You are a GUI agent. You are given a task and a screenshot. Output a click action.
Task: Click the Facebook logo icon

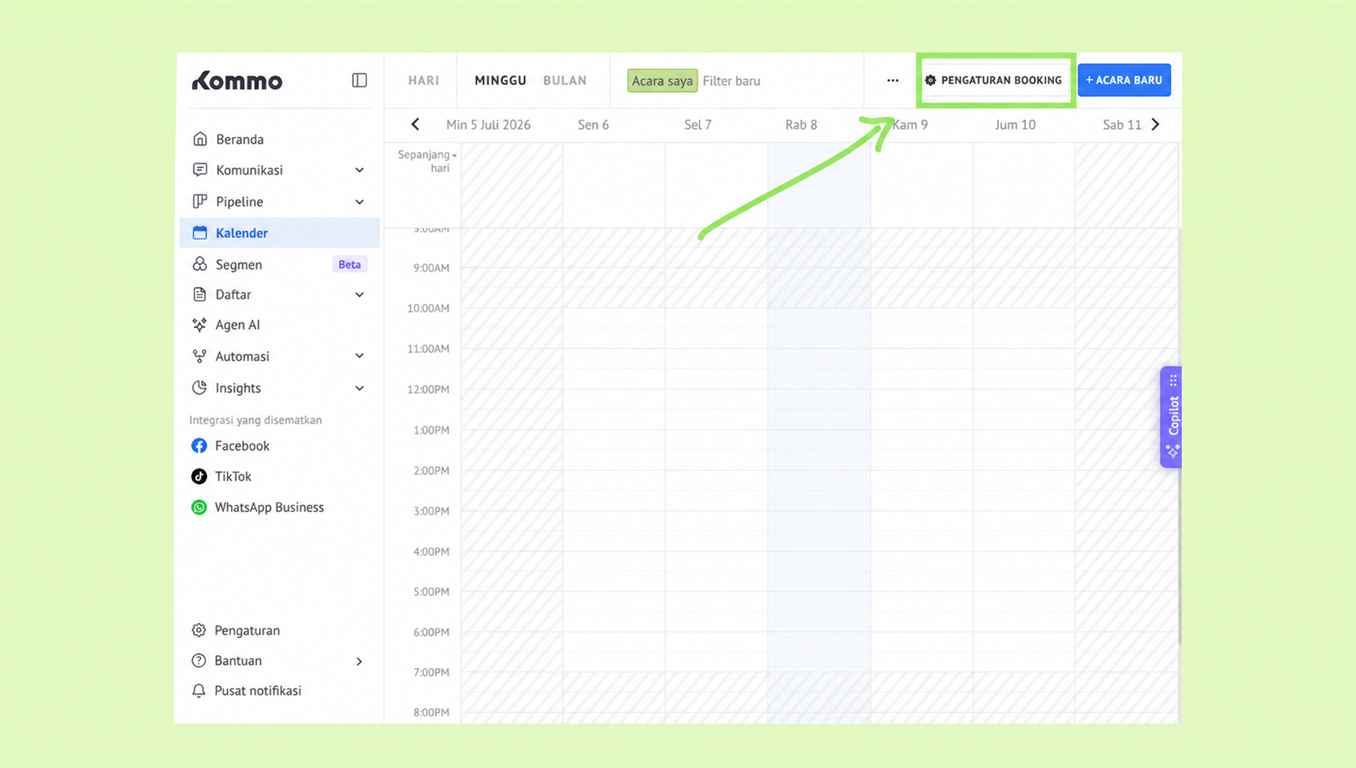tap(199, 446)
